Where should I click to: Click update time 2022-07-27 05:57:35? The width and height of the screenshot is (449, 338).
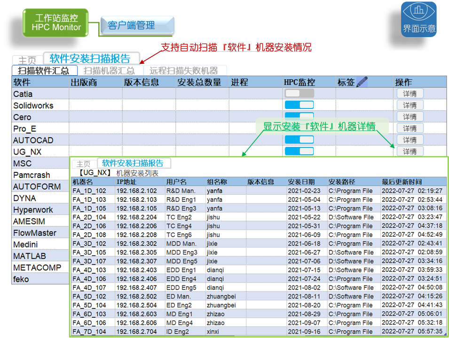tap(412, 331)
